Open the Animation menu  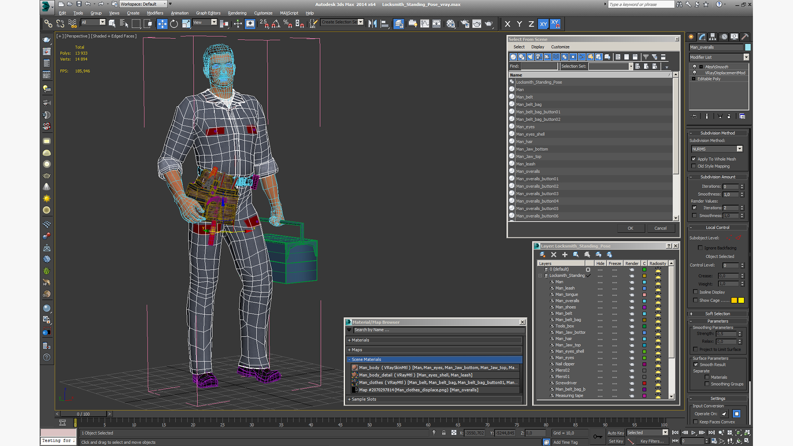click(x=180, y=13)
